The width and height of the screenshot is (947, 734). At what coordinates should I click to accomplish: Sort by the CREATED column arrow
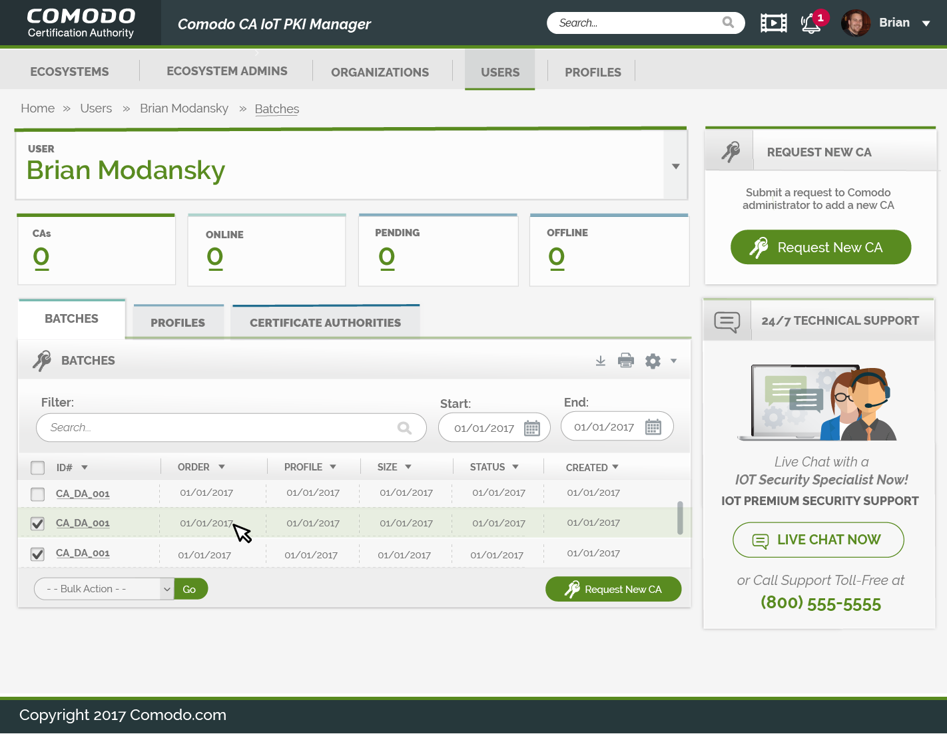(x=615, y=467)
